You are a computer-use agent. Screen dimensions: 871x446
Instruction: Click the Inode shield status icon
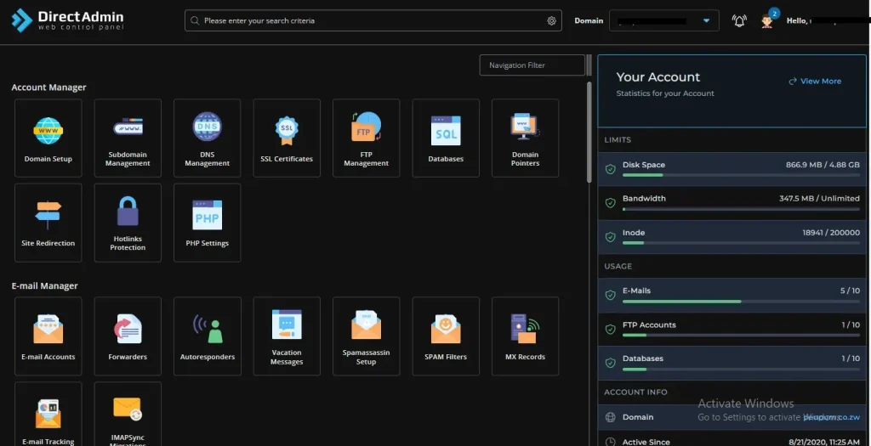click(x=610, y=237)
